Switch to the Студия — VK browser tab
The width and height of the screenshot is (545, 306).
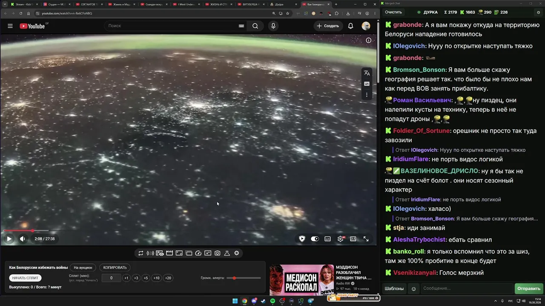click(56, 4)
